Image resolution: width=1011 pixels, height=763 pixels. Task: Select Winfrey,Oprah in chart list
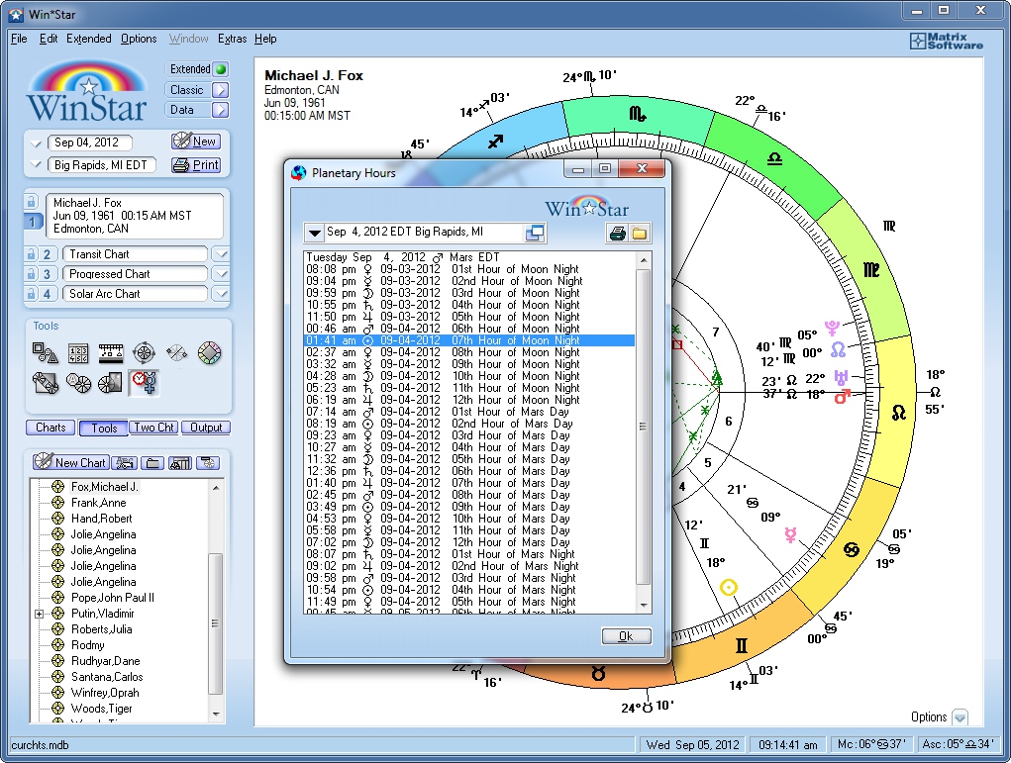(x=105, y=693)
